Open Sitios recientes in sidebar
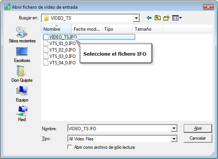Image resolution: width=218 pixels, height=159 pixels. coord(22,35)
